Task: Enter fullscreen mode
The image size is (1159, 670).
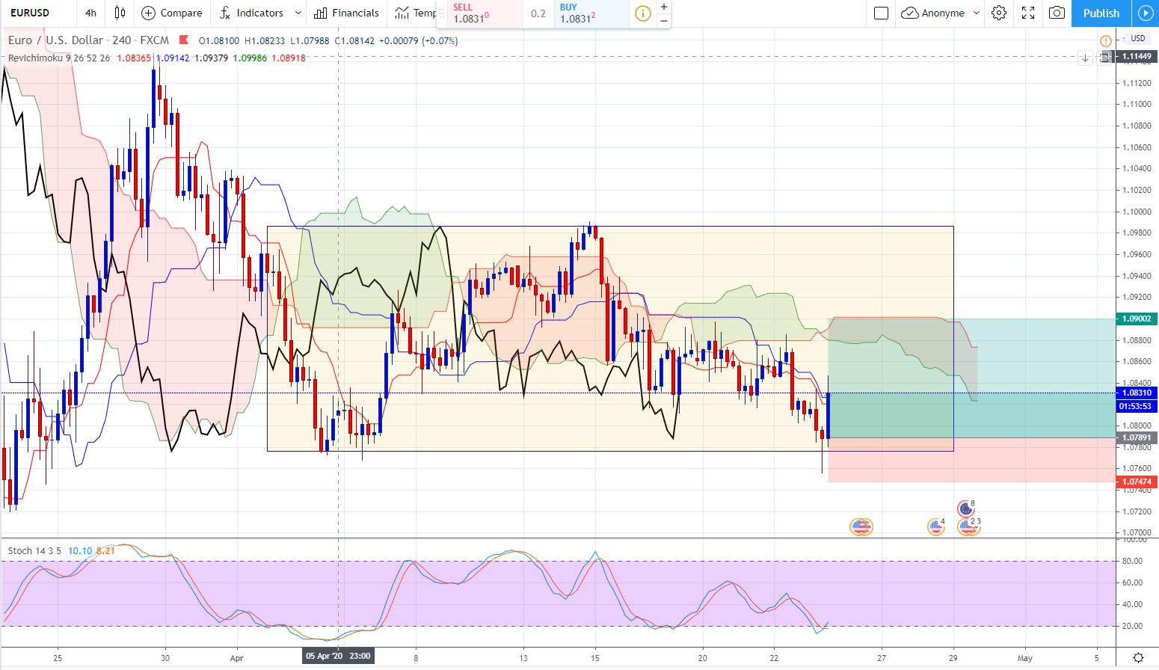Action: (x=1028, y=13)
